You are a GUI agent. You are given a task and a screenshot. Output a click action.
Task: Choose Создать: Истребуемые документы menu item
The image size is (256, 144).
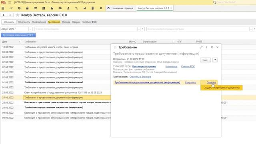pos(221,88)
